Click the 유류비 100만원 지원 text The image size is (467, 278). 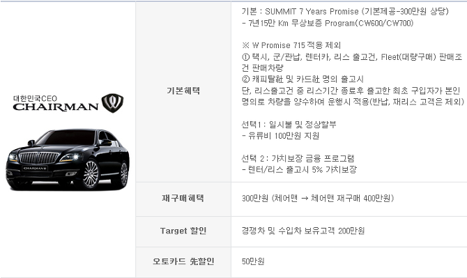pyautogui.click(x=281, y=136)
